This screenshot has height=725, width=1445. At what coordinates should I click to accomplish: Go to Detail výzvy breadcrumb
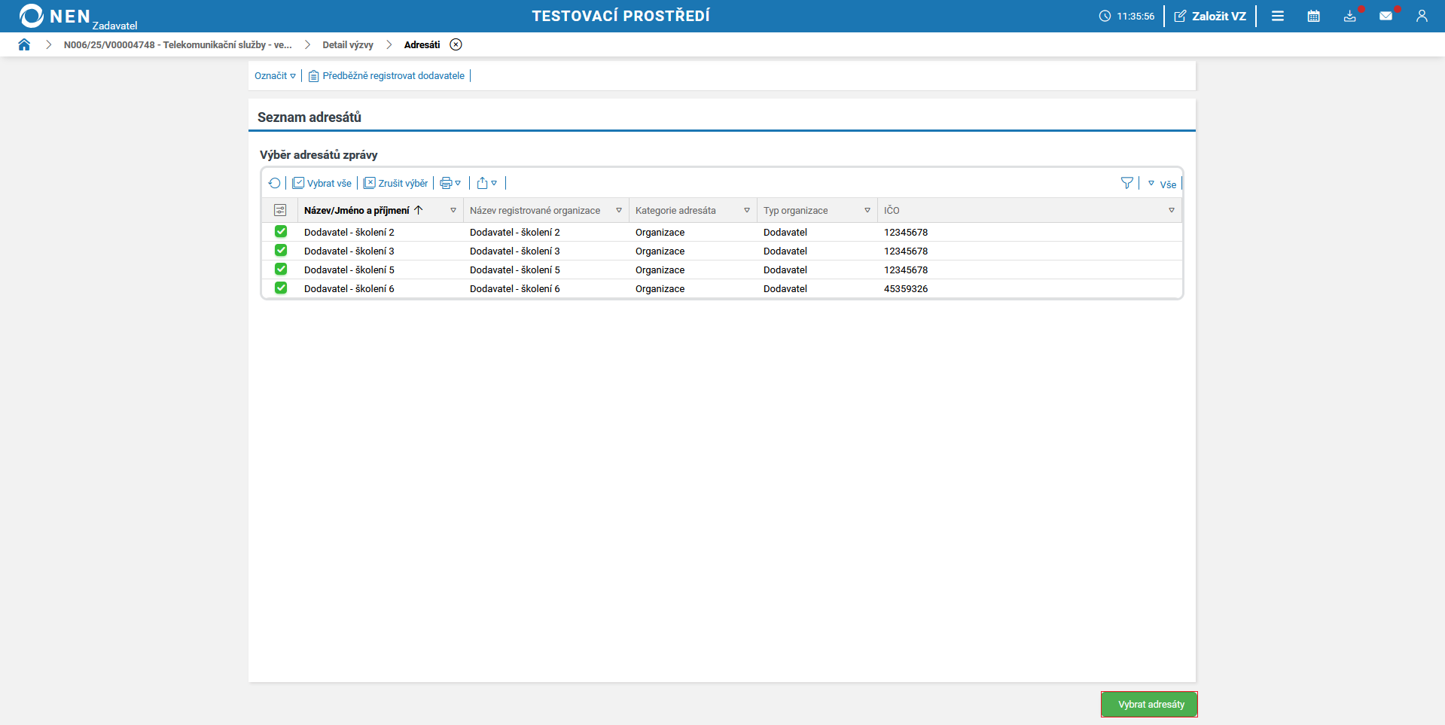[347, 45]
